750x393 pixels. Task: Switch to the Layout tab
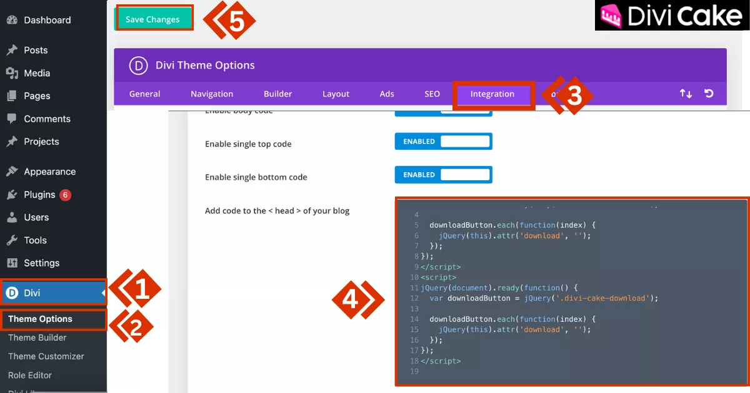click(336, 94)
